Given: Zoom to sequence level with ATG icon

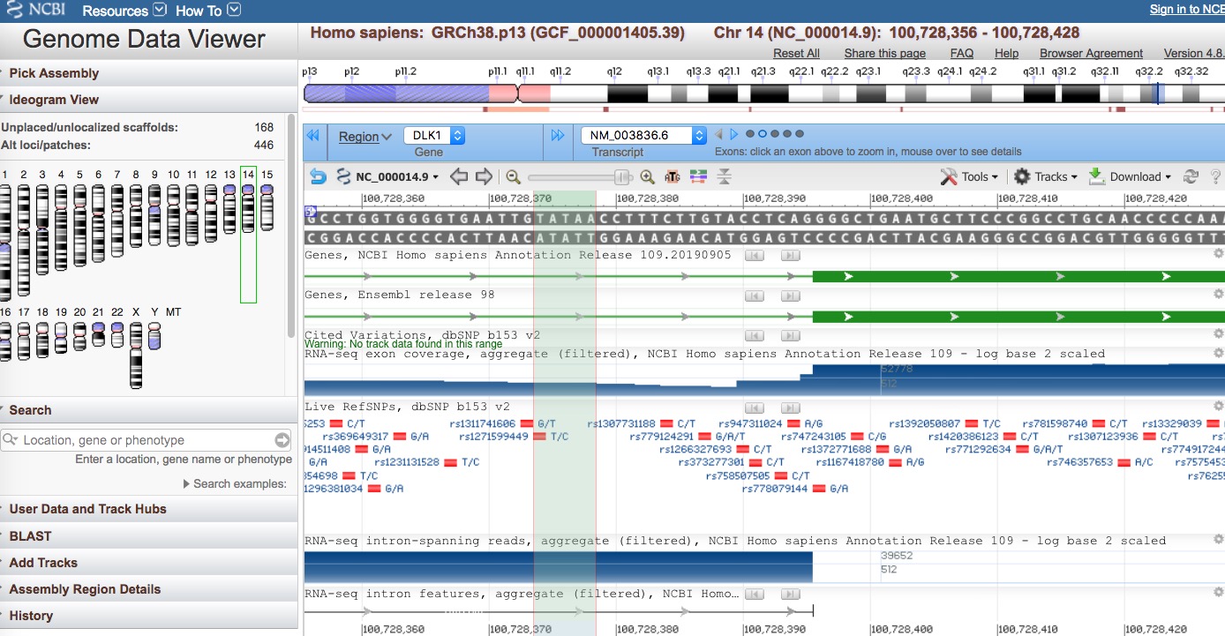Looking at the screenshot, I should tap(673, 176).
